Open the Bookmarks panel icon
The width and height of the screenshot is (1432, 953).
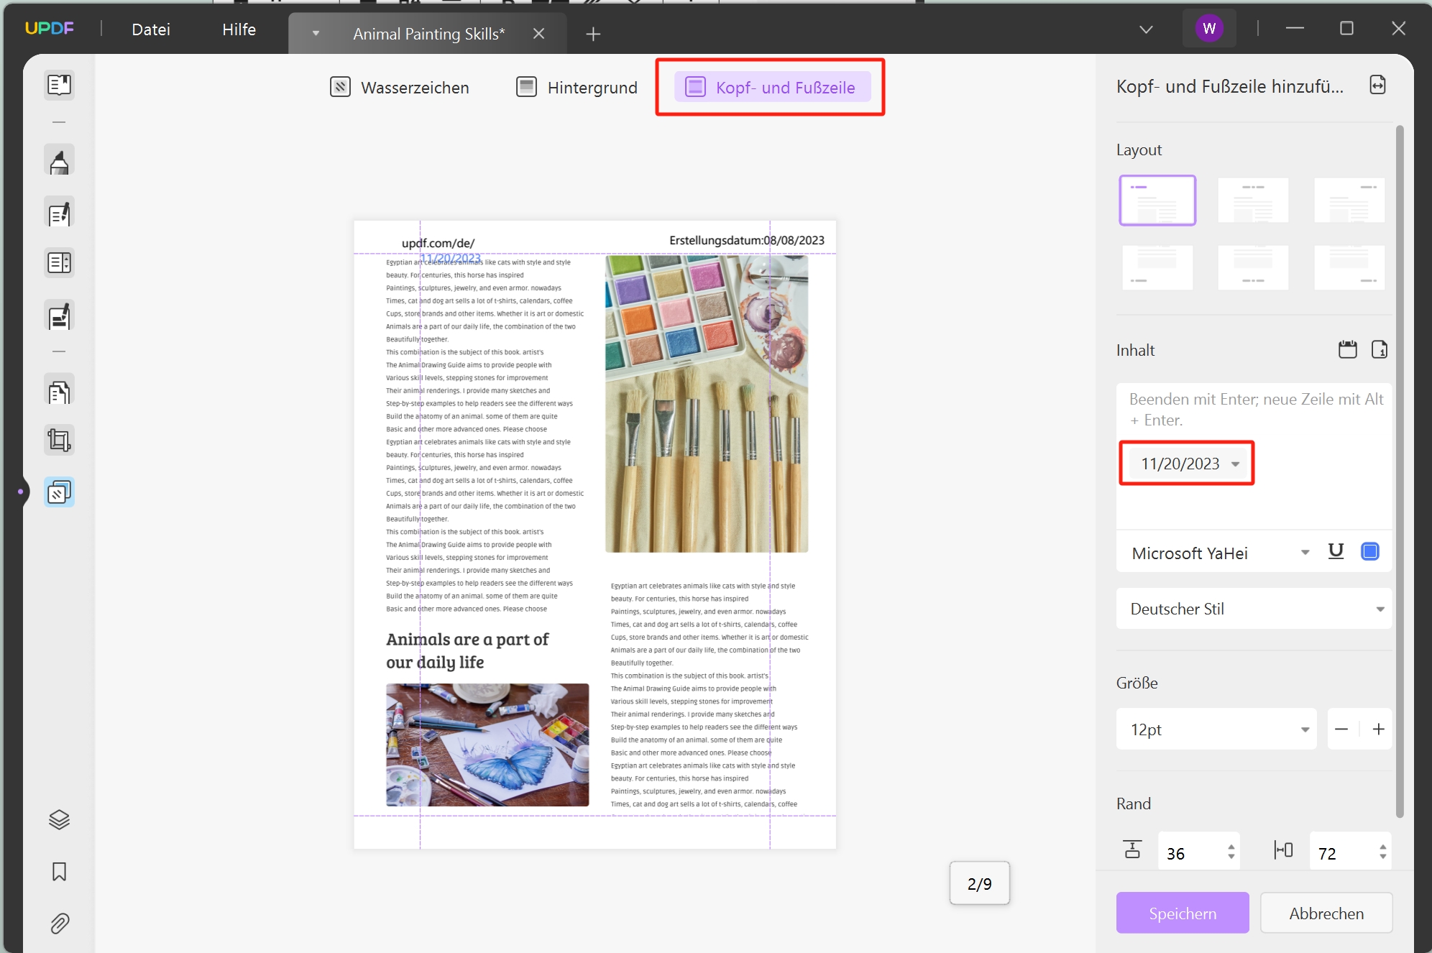(x=59, y=872)
